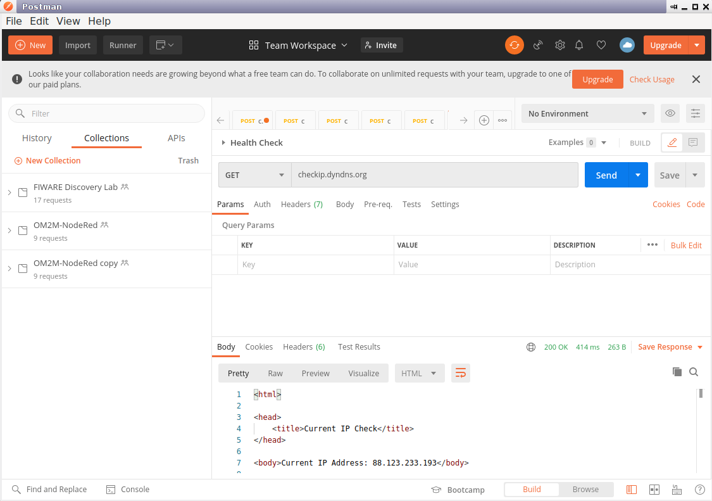Select Preview response view
The width and height of the screenshot is (712, 501).
(x=316, y=373)
